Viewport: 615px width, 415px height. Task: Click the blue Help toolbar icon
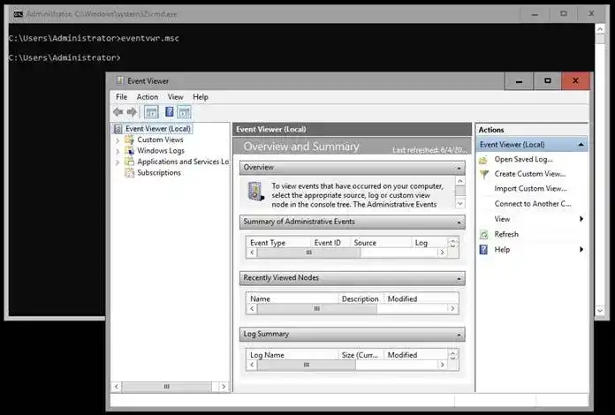point(169,112)
